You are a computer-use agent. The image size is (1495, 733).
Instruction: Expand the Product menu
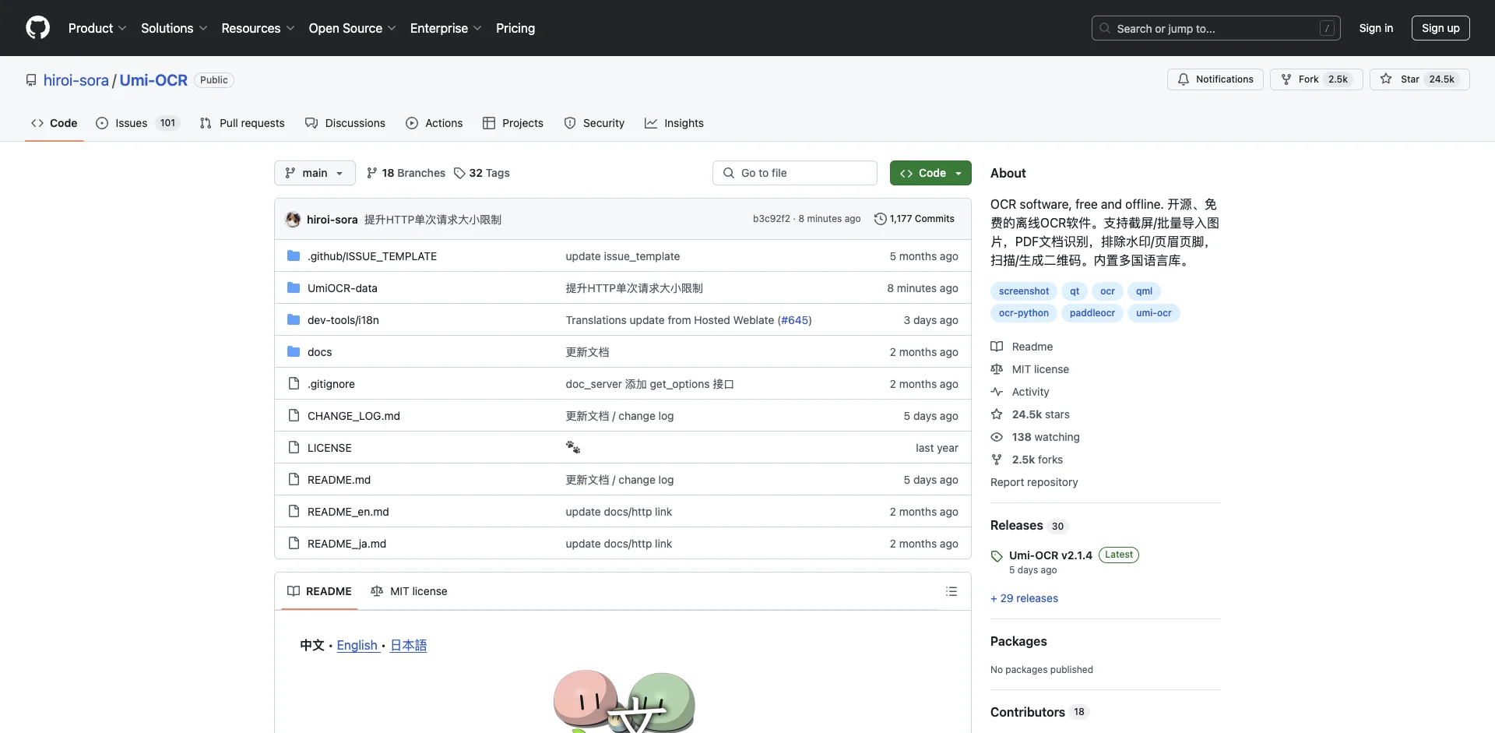pos(97,28)
